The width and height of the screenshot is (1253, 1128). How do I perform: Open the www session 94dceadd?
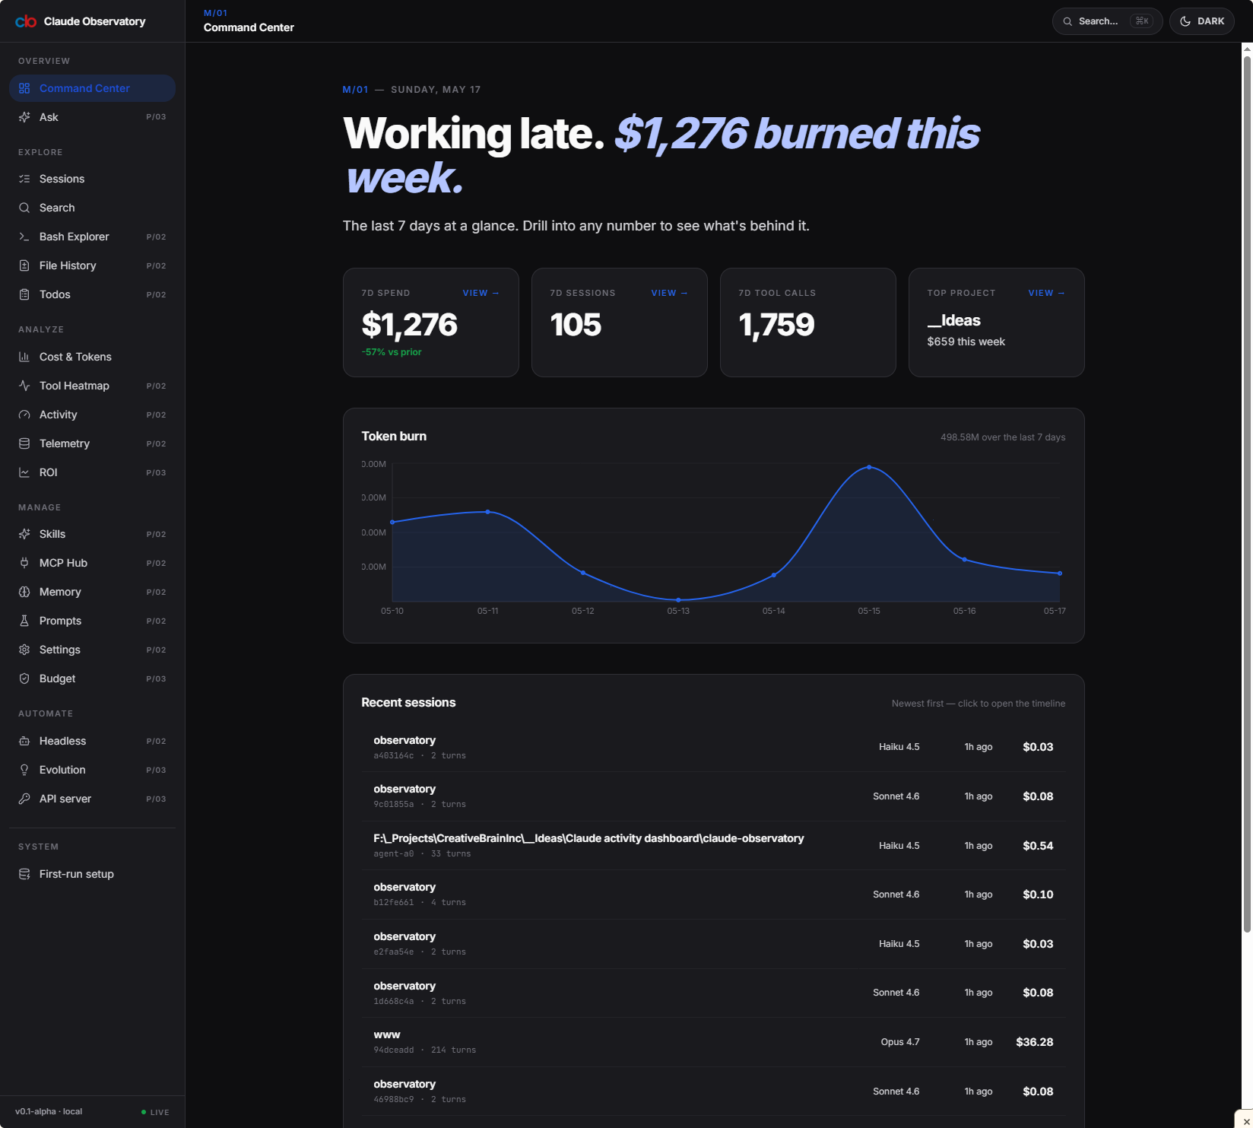click(x=713, y=1042)
